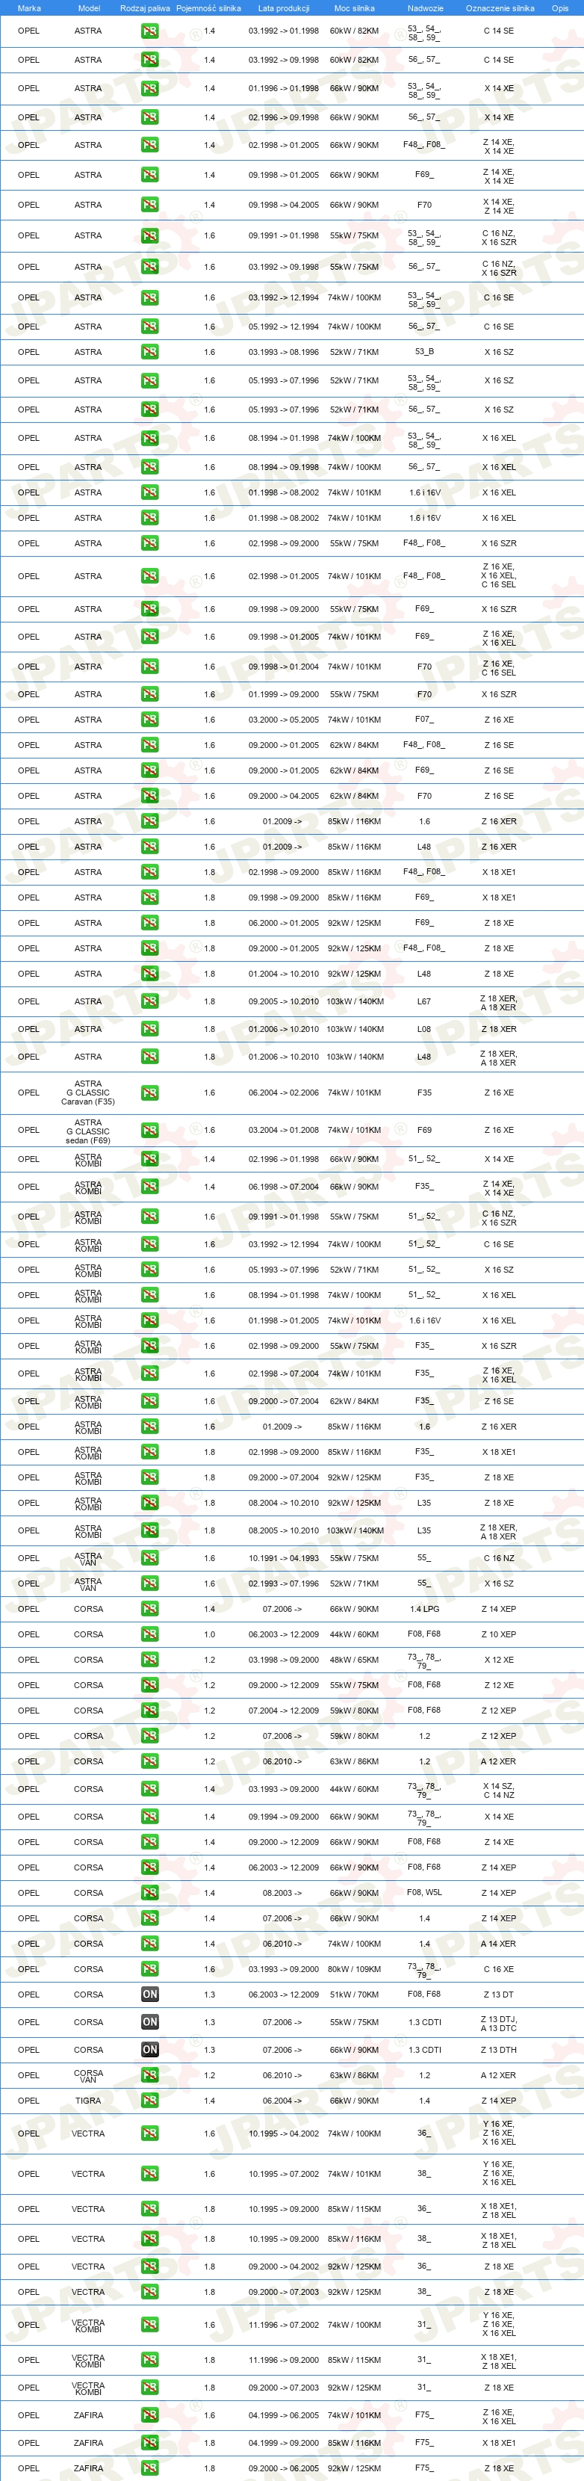This screenshot has height=2481, width=584.
Task: Click the Z 10 XEP engine code
Action: point(498,1634)
